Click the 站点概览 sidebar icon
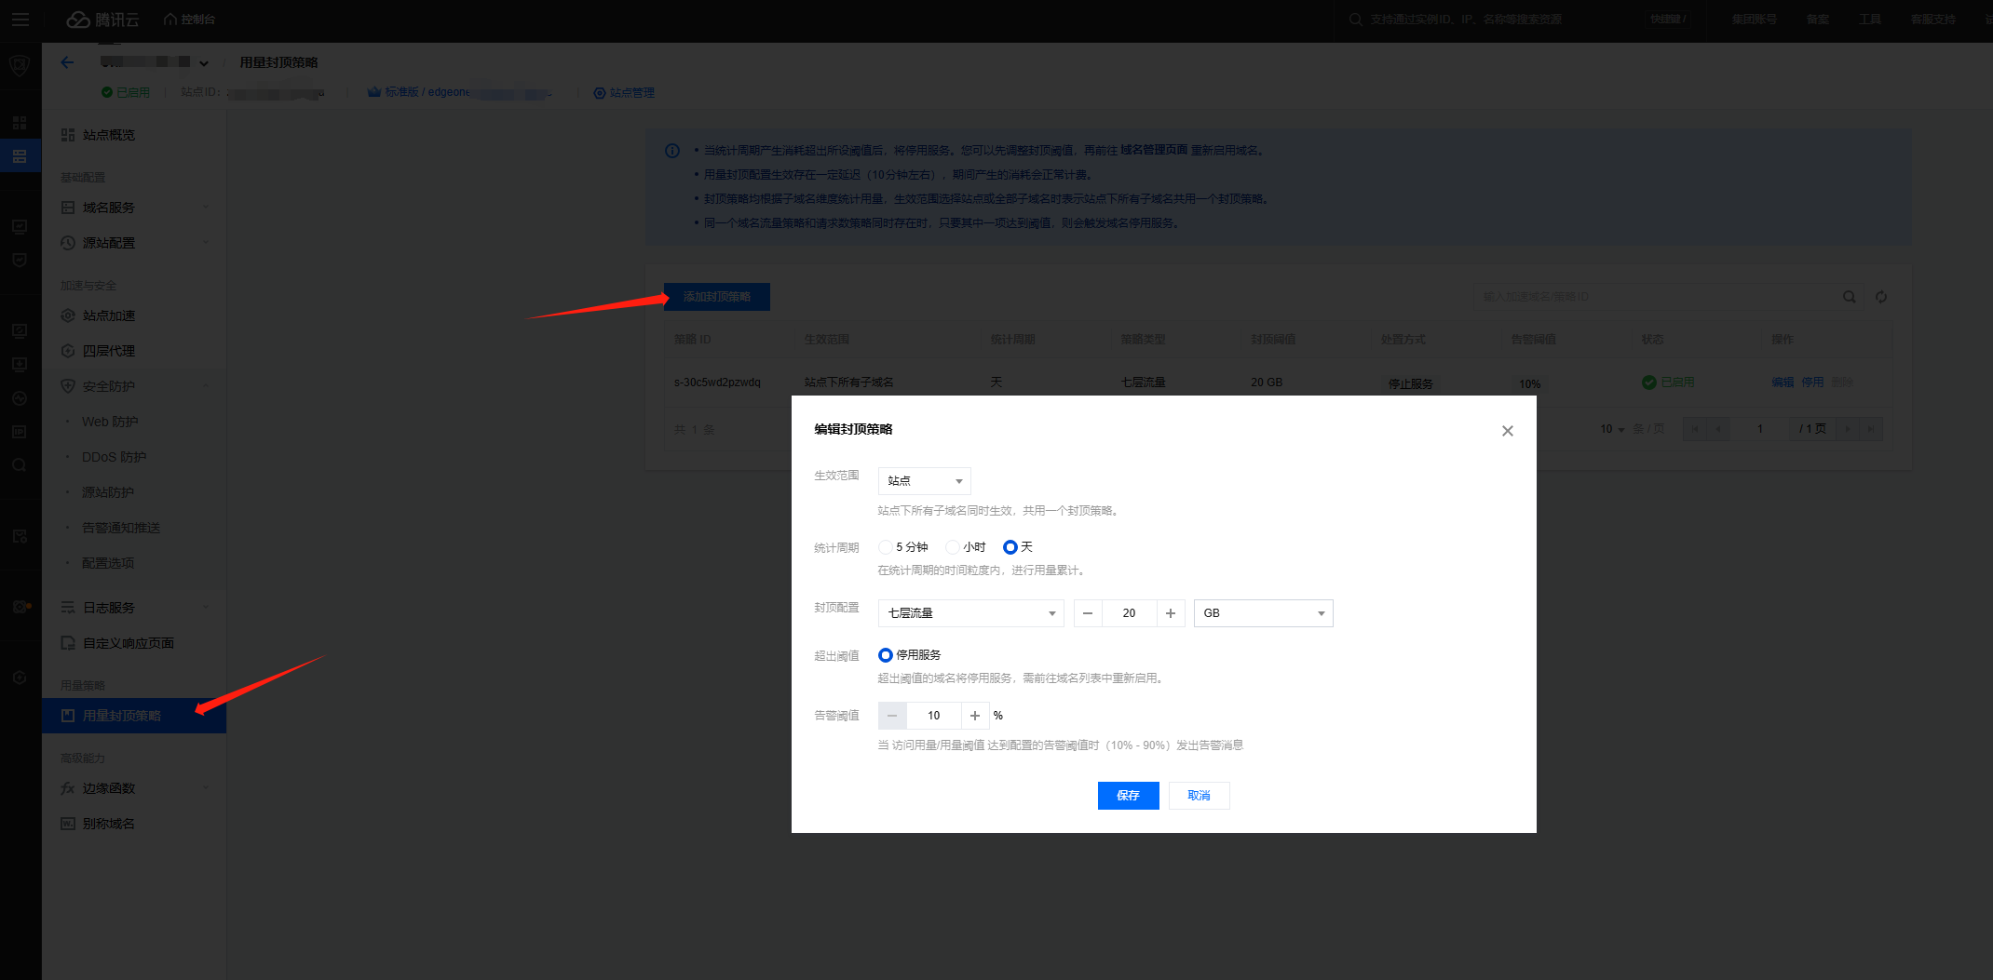Image resolution: width=1993 pixels, height=980 pixels. coord(68,135)
